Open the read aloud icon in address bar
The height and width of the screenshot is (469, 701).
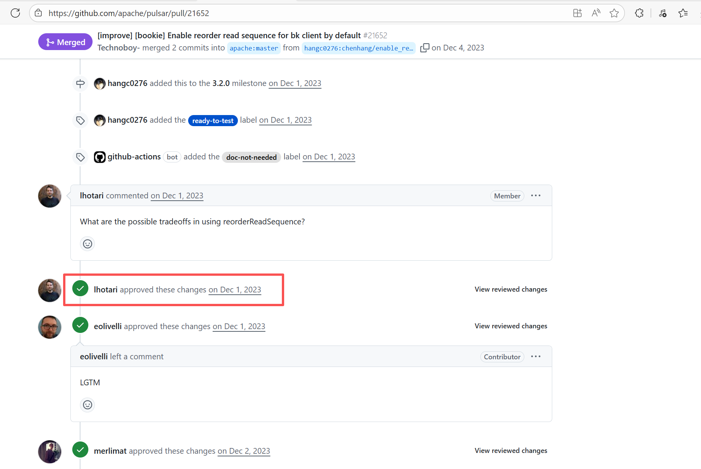click(x=596, y=13)
